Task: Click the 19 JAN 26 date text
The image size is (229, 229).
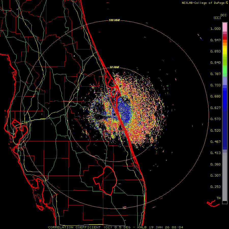Action: pos(159,227)
